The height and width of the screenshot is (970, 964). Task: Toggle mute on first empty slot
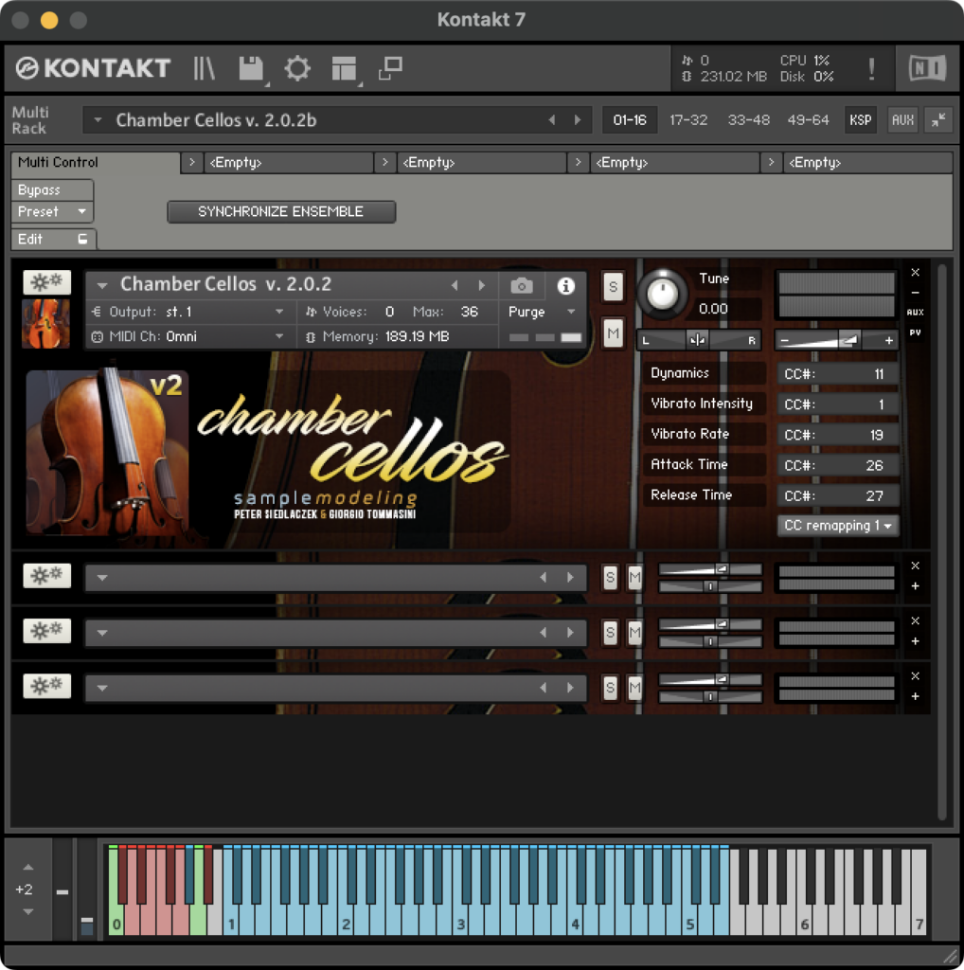pos(635,577)
